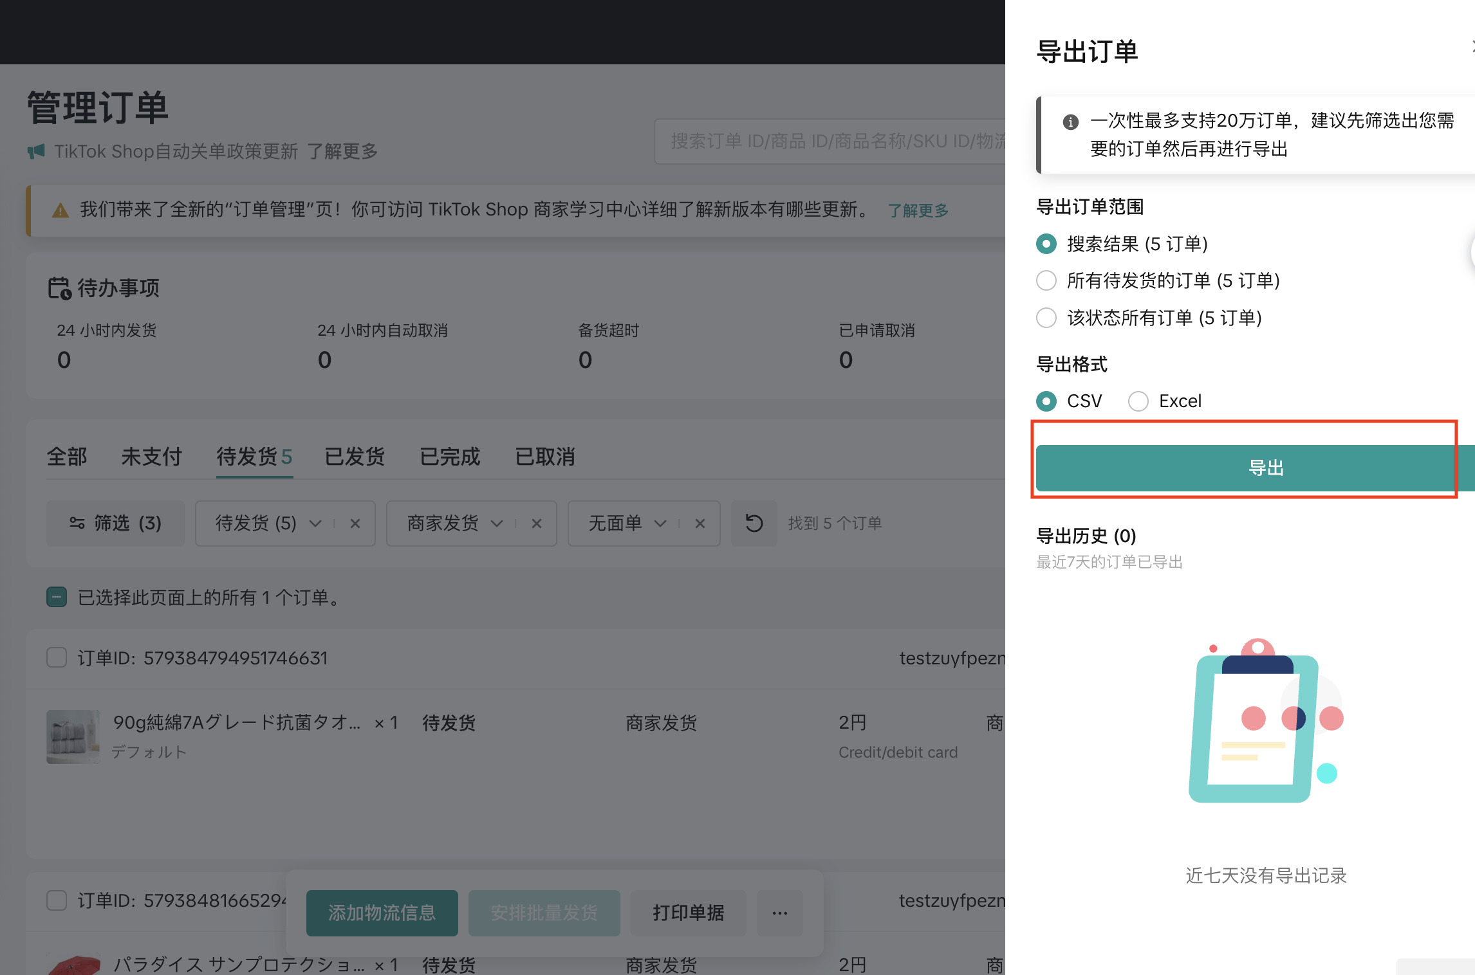Remove the 无面单 filter with its X
1475x975 pixels.
pyautogui.click(x=700, y=524)
